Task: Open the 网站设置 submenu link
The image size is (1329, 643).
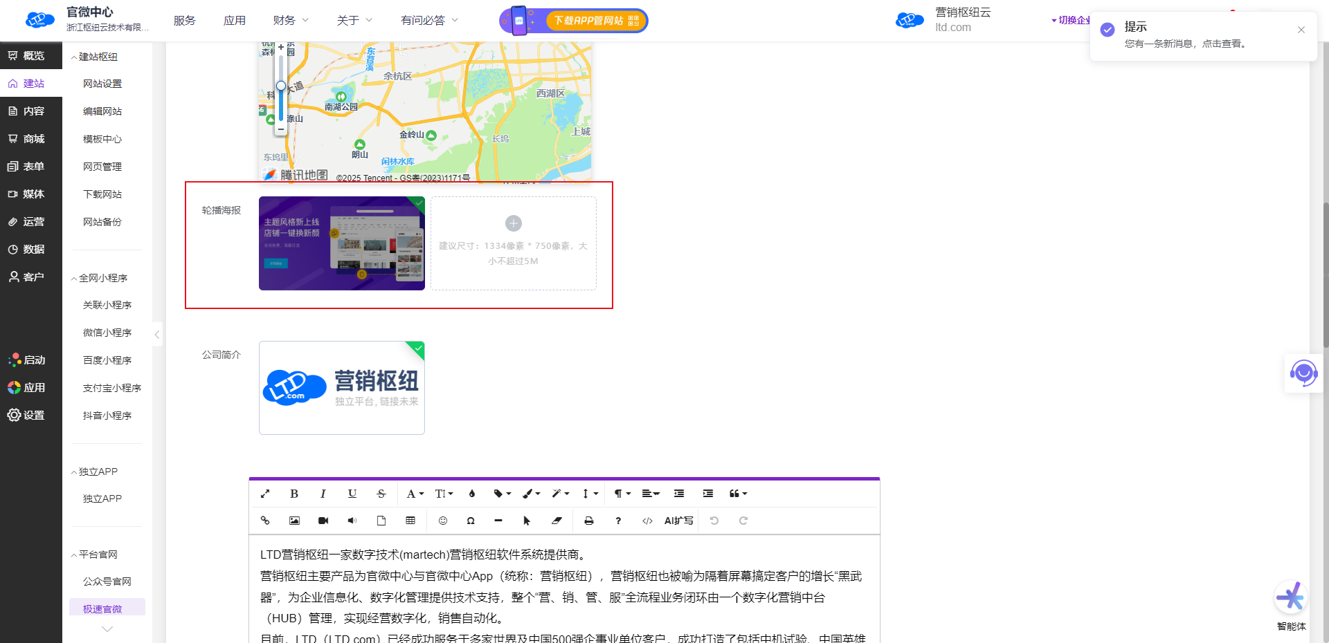Action: pyautogui.click(x=102, y=84)
